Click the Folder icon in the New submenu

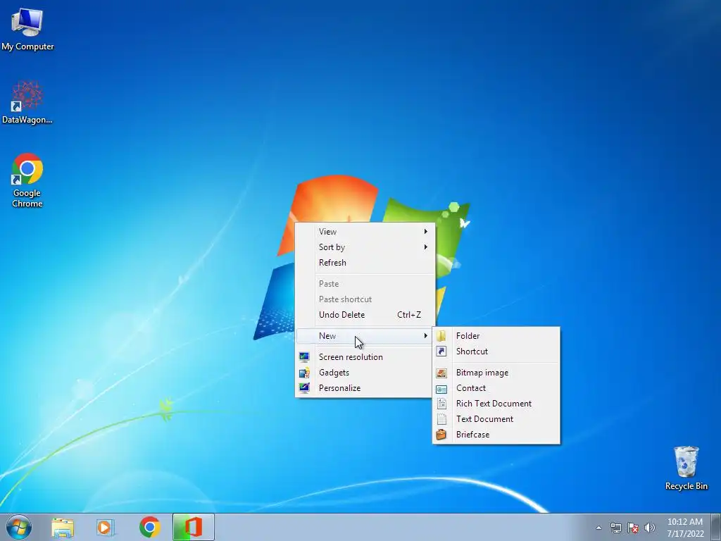coord(441,336)
